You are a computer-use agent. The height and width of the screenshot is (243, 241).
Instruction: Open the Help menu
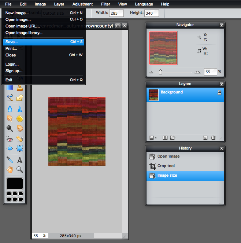[x=165, y=4]
